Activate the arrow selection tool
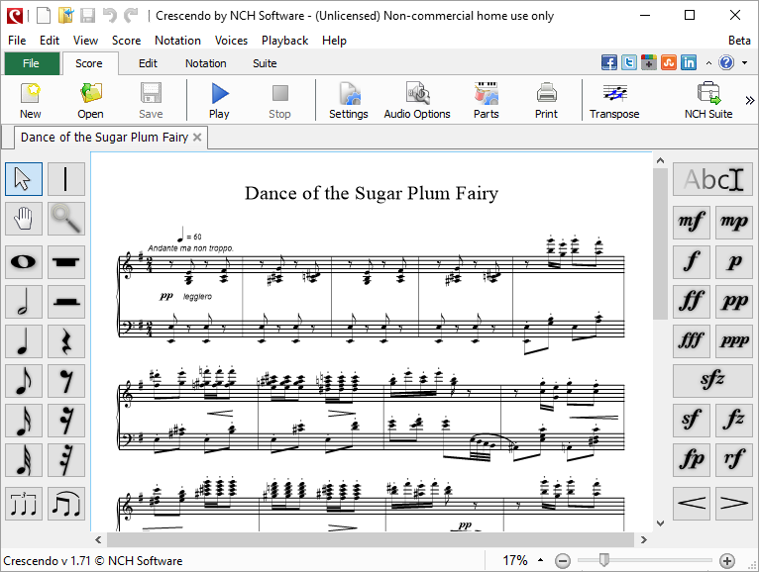 (25, 179)
